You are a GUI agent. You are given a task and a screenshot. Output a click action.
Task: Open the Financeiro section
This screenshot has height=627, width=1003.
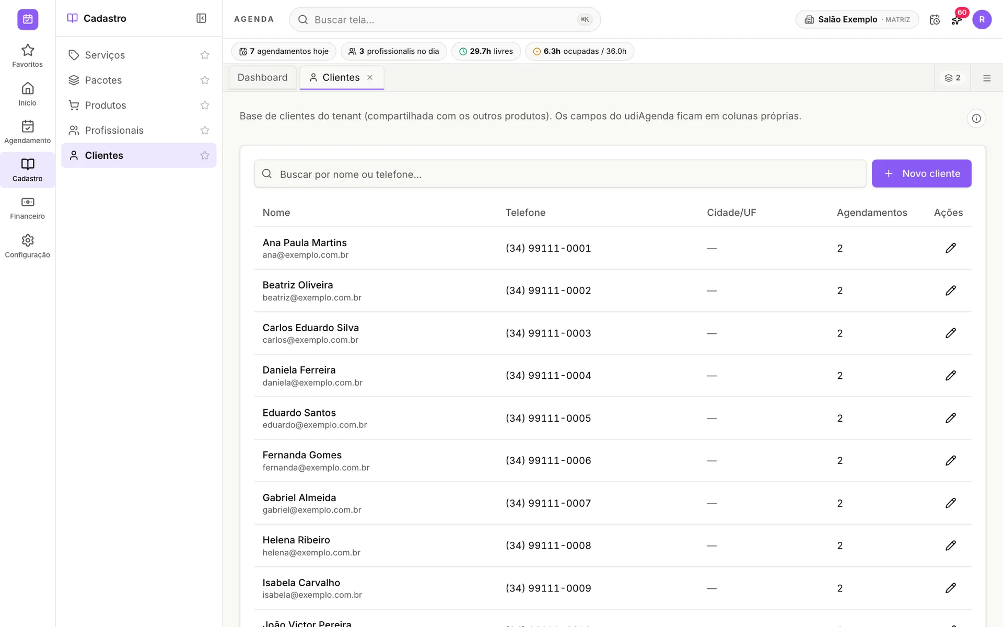pos(27,208)
